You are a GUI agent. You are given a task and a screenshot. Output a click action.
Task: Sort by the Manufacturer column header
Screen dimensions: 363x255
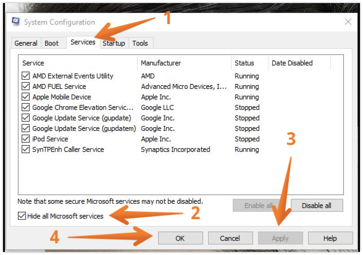tap(184, 63)
